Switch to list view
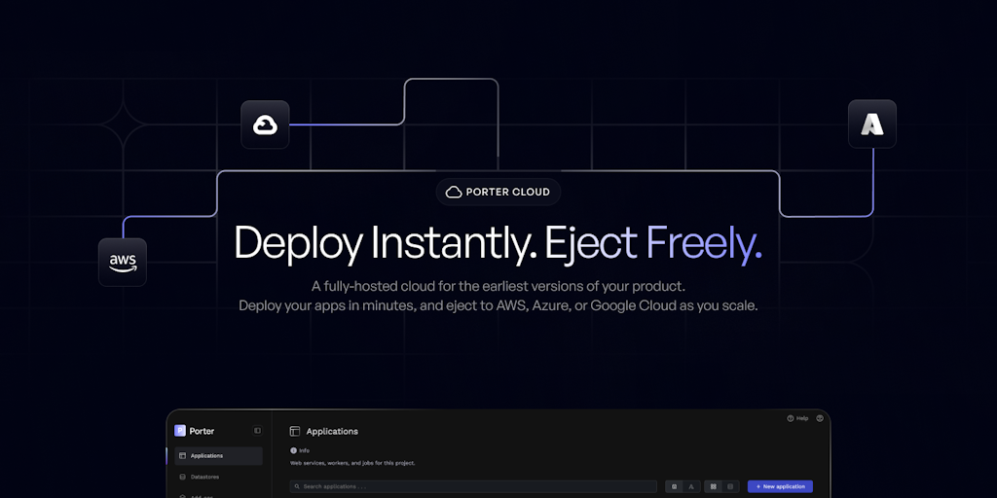This screenshot has width=997, height=498. pyautogui.click(x=730, y=486)
